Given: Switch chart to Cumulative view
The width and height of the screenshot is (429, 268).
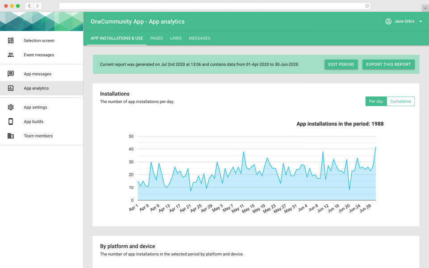Looking at the screenshot, I should 400,101.
